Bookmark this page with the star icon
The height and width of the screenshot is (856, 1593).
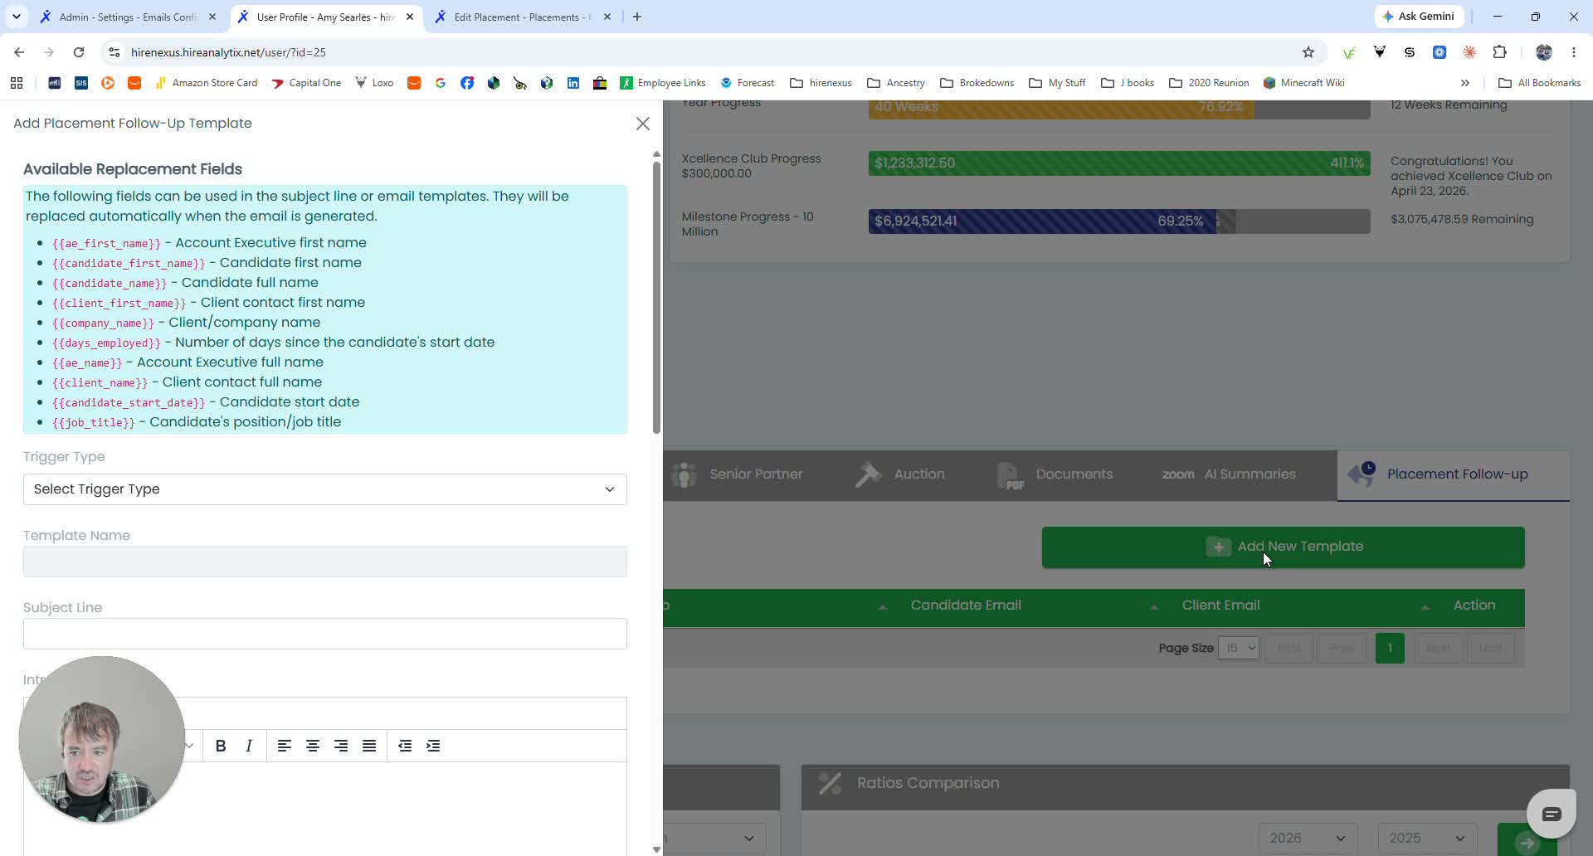coord(1308,52)
